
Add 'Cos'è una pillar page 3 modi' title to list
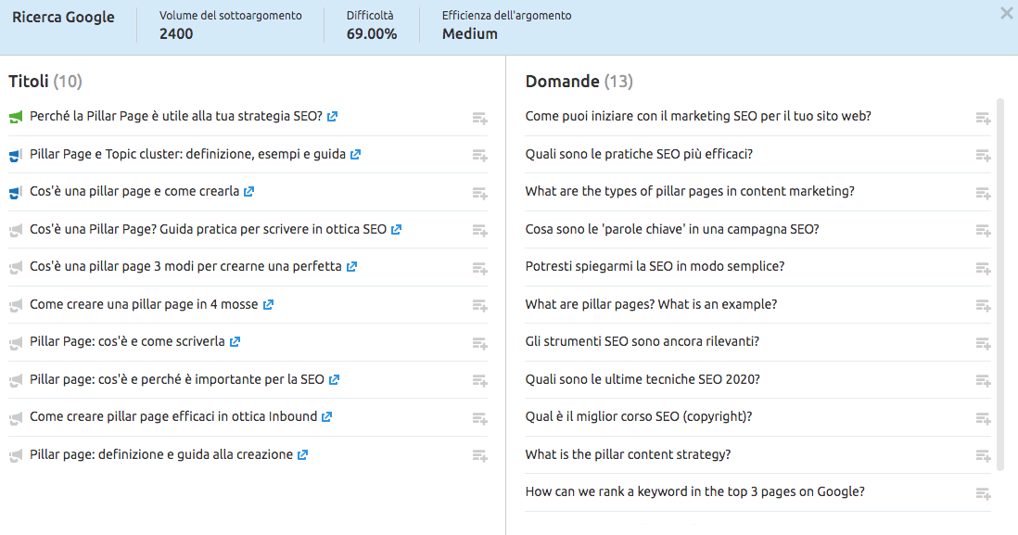[x=479, y=267]
